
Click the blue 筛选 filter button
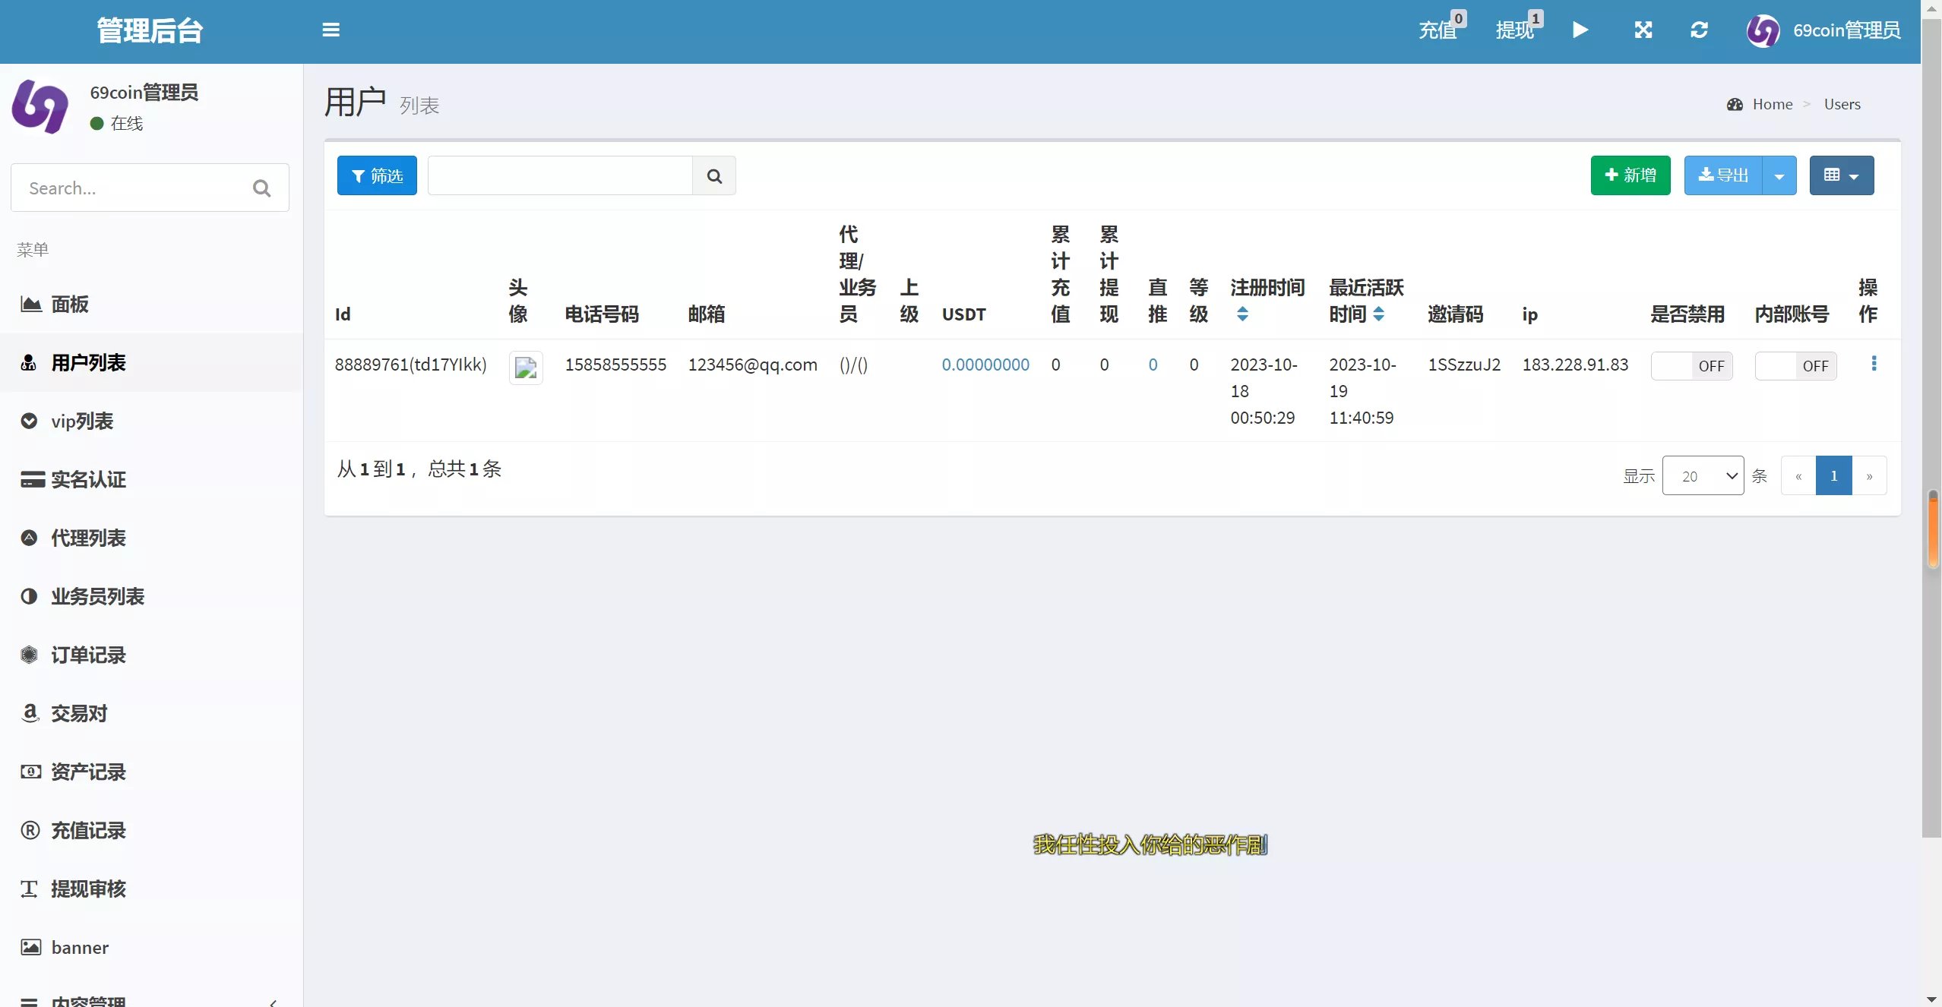377,176
